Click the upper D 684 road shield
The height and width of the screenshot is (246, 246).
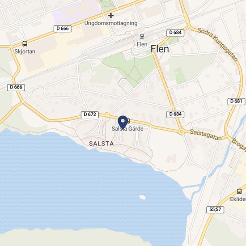[x=175, y=33]
